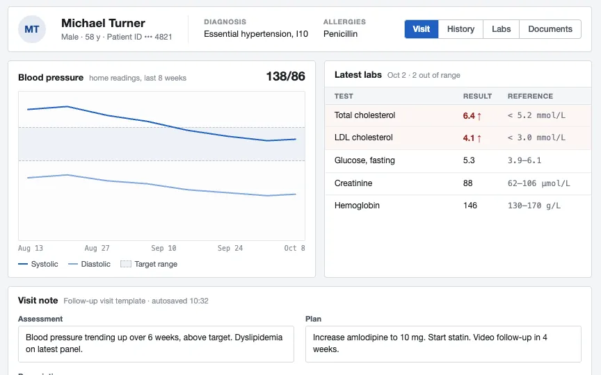This screenshot has width=601, height=375.
Task: Click the Blood pressure chart title
Action: 51,78
